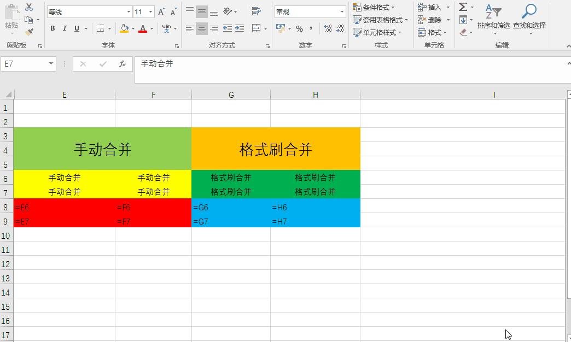571x342 pixels.
Task: Toggle bold formatting
Action: coord(53,28)
